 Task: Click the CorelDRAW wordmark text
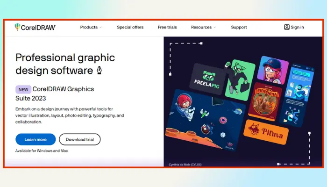pos(38,28)
